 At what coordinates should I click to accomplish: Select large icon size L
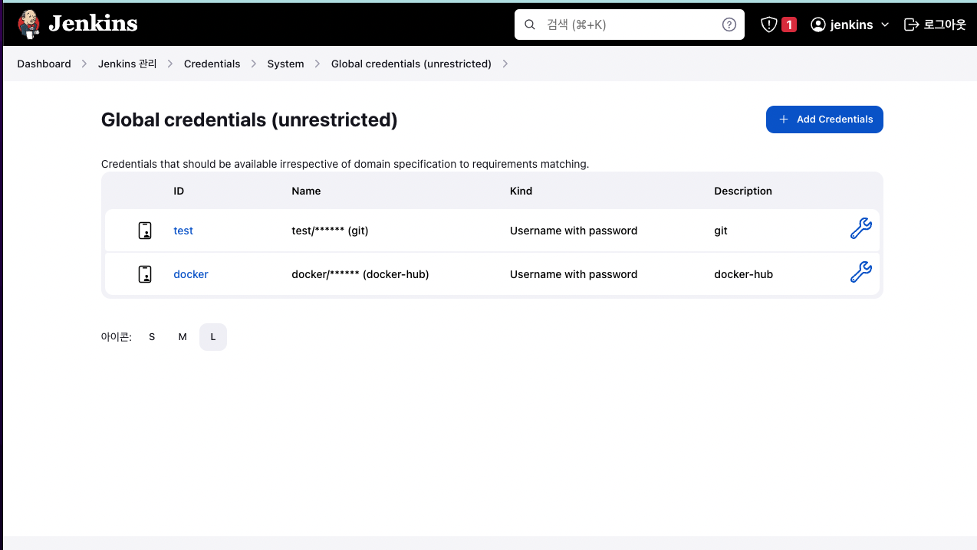click(213, 337)
